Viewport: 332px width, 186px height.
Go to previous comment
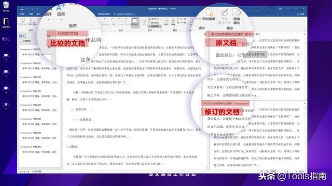pos(120,21)
